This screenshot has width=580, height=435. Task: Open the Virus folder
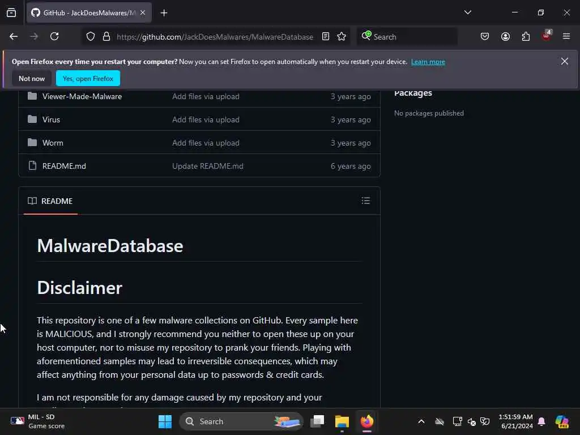[51, 120]
